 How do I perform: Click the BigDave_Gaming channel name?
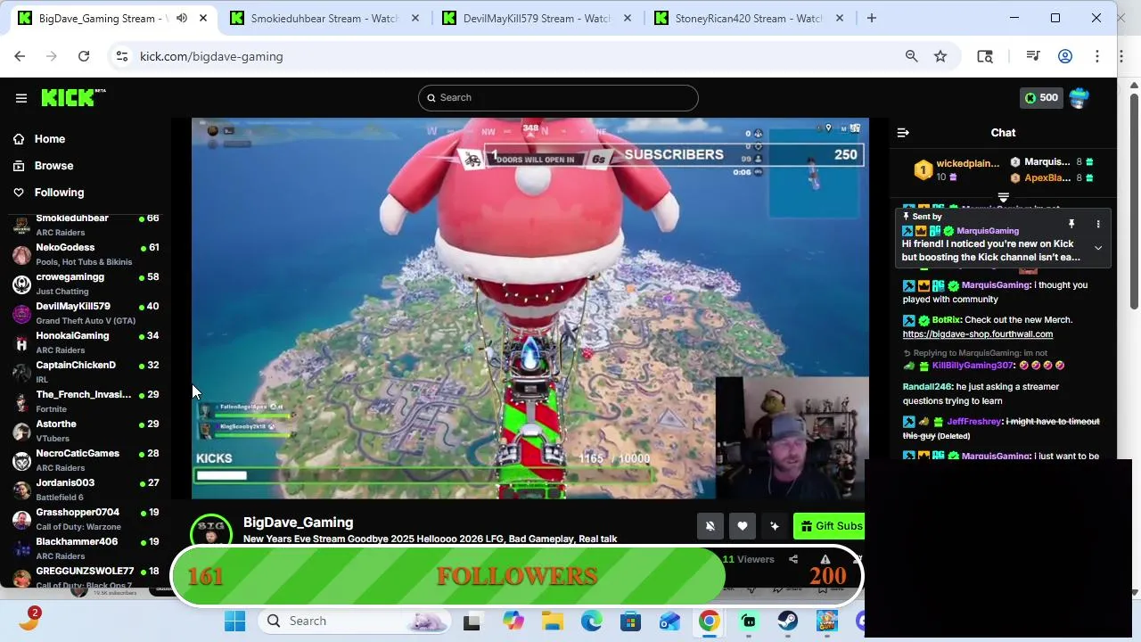298,523
